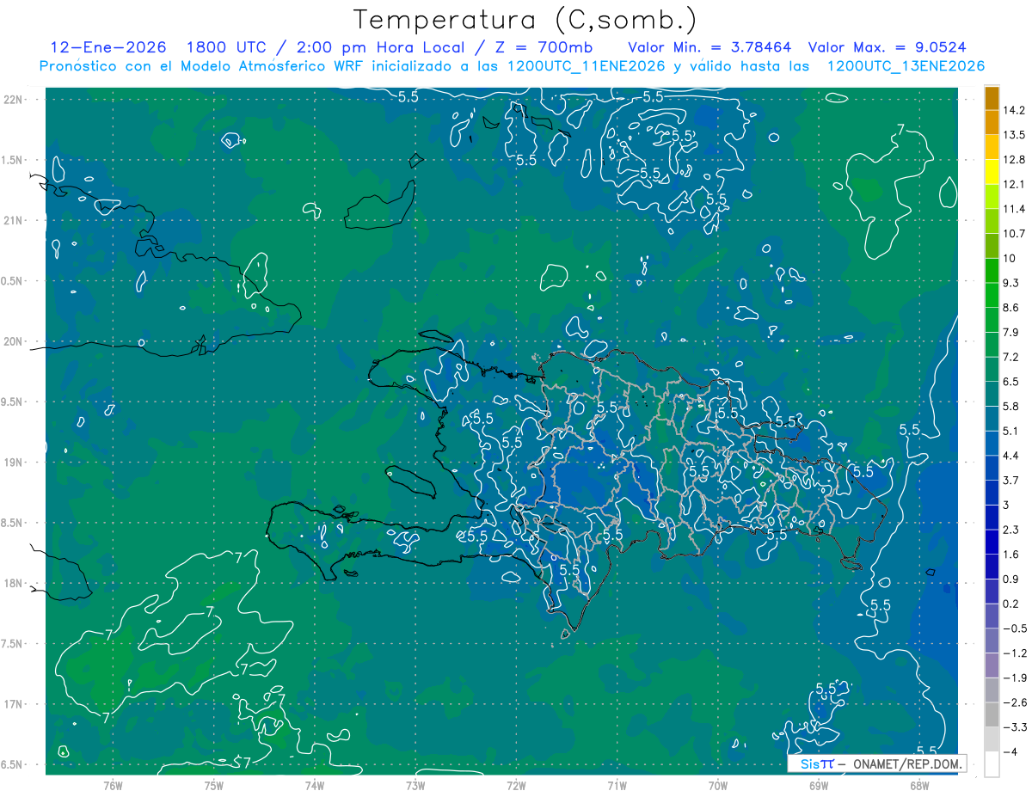Click the "2:00 pm Hora Local" text
Image resolution: width=1032 pixels, height=797 pixels.
(x=379, y=47)
